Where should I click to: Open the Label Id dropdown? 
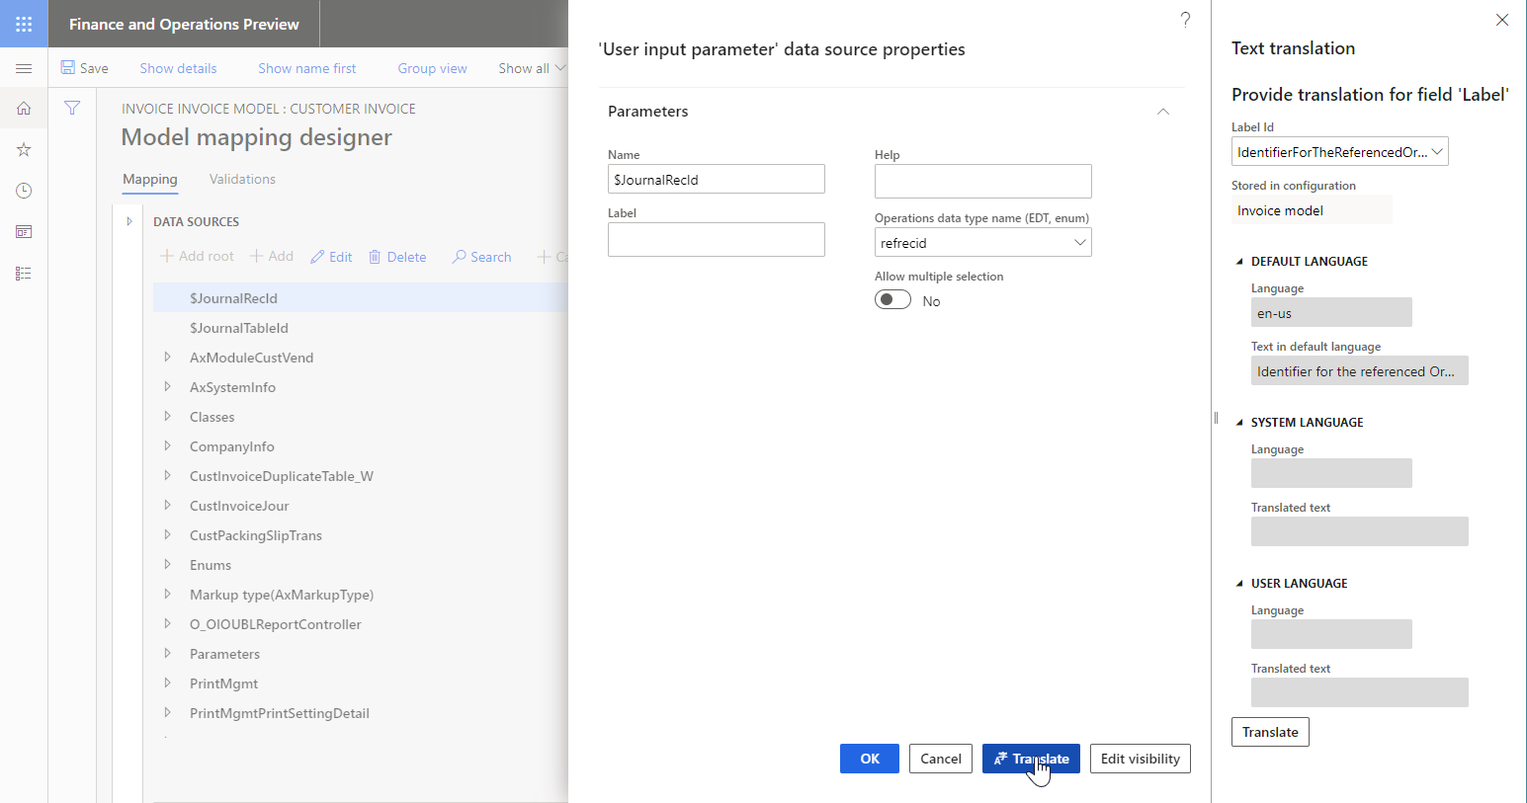pos(1440,151)
